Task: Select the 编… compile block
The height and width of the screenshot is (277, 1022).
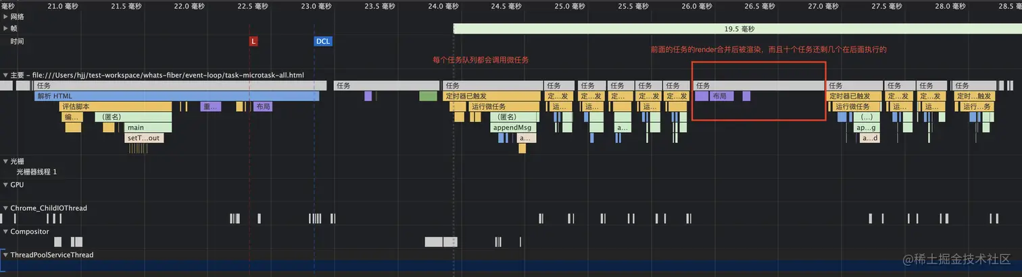Action: tap(72, 117)
